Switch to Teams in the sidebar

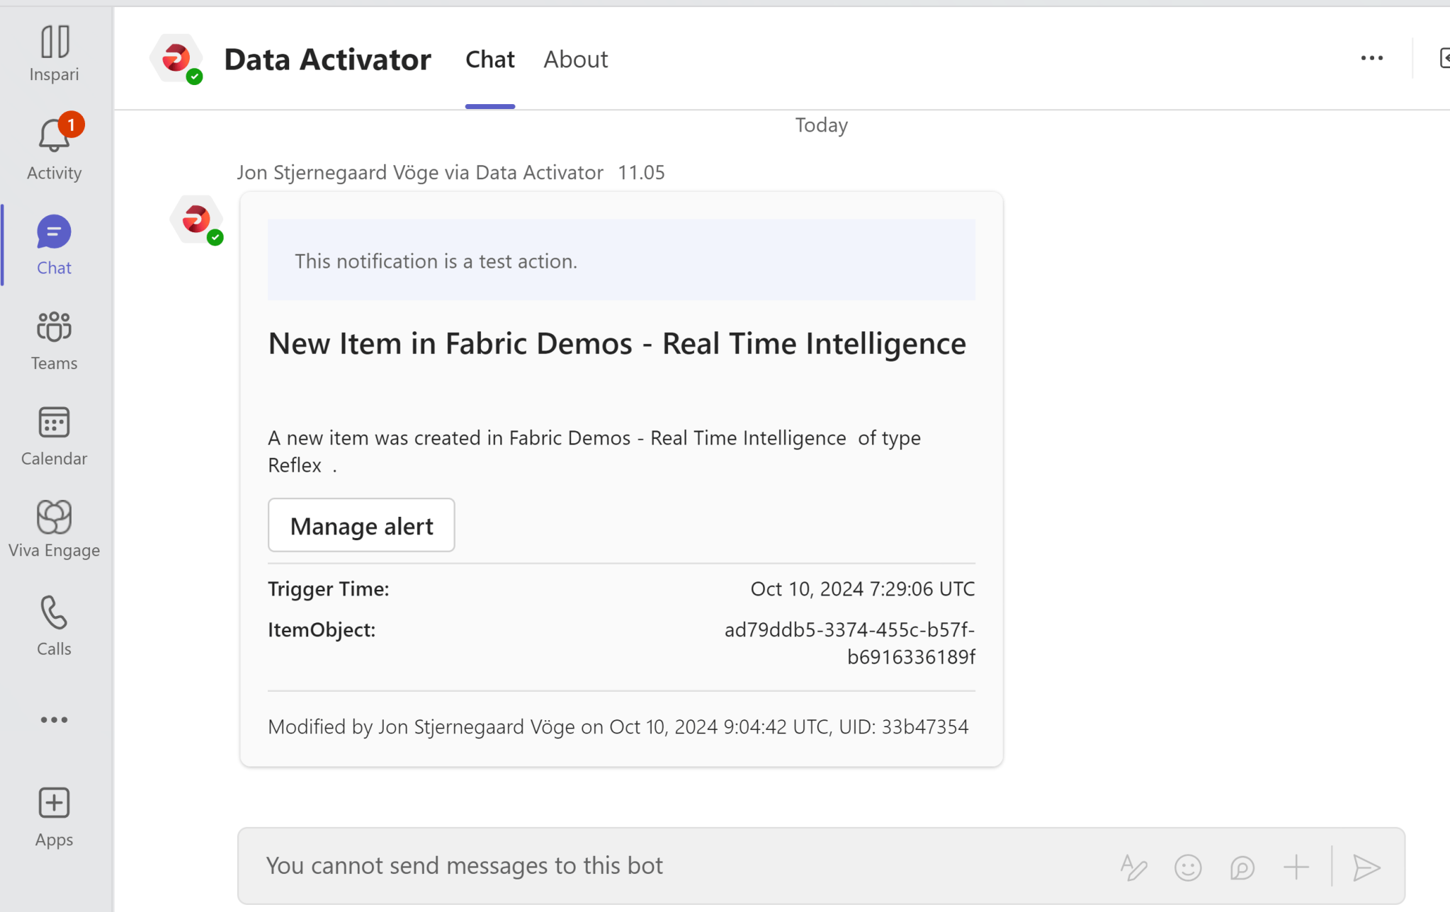(x=54, y=338)
